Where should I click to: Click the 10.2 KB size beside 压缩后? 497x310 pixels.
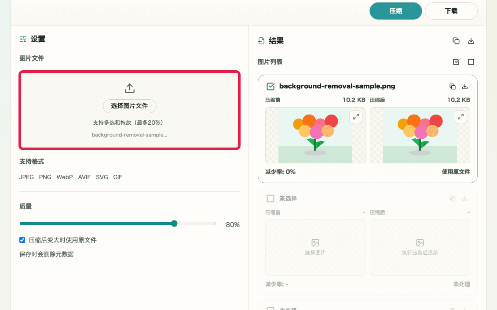pos(458,100)
